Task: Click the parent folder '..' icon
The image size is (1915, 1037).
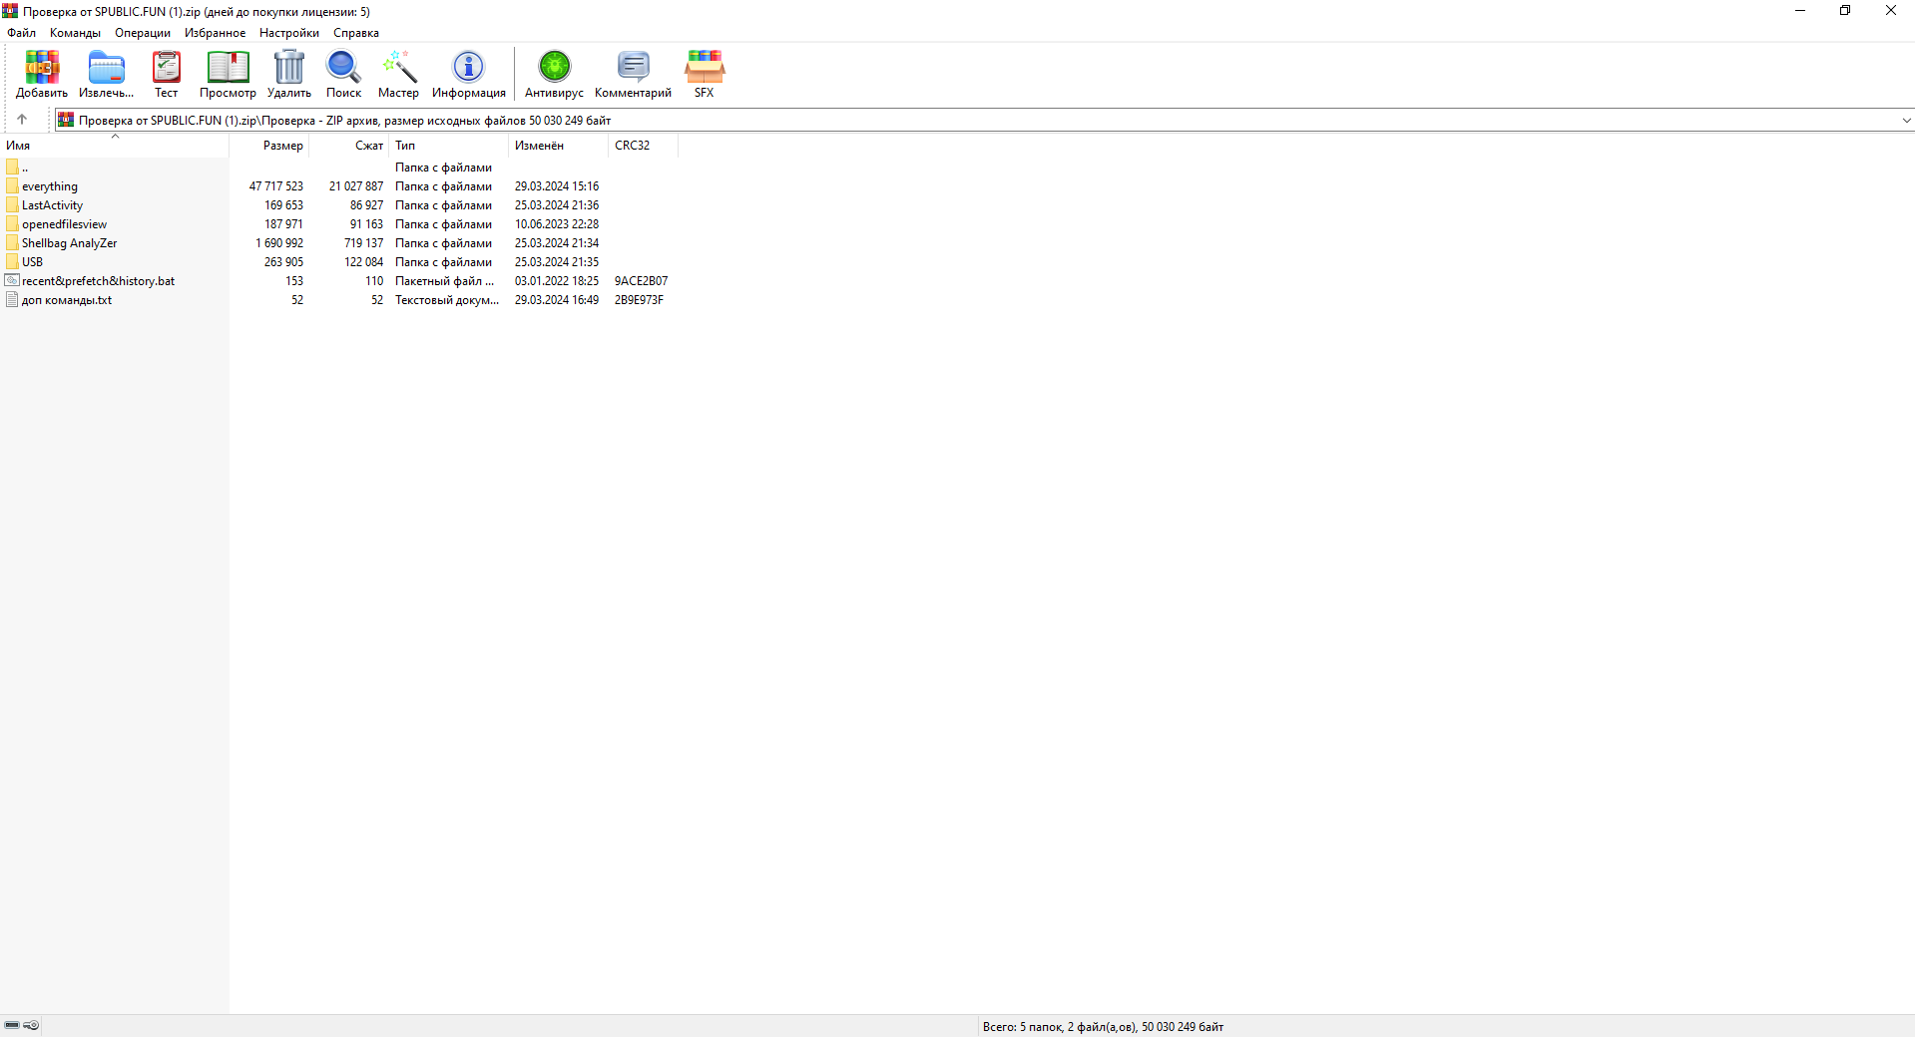Action: (12, 168)
